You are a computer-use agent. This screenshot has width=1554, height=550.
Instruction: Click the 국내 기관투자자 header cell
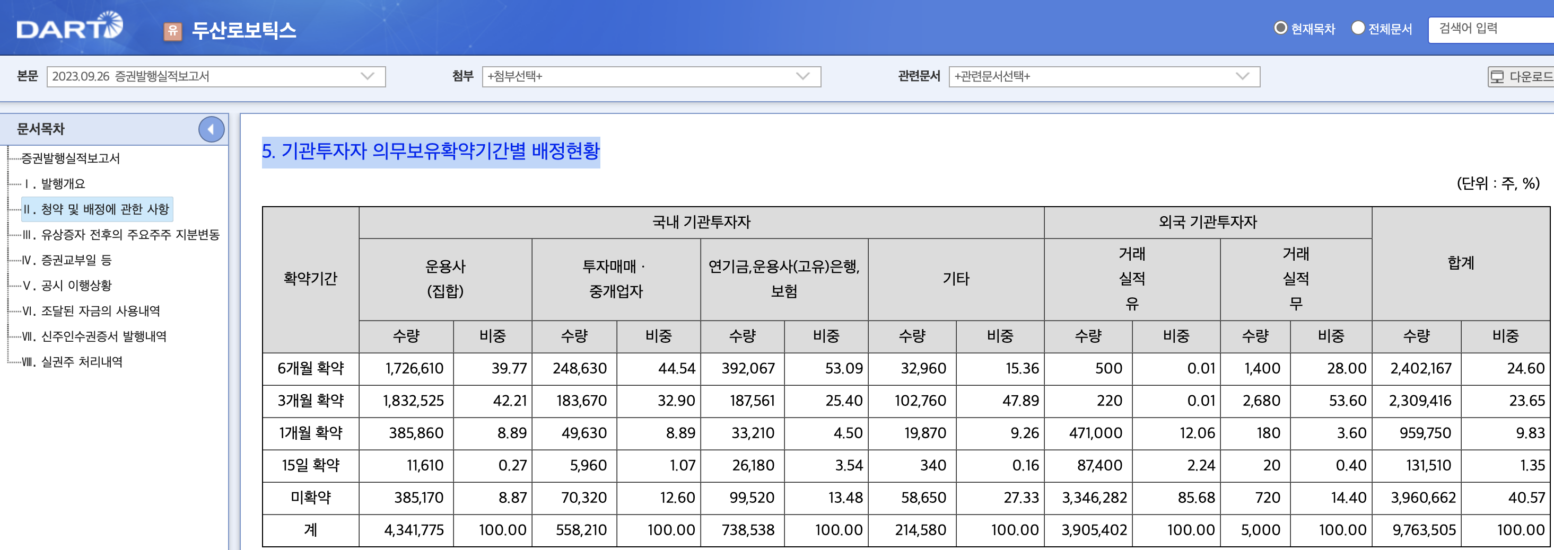702,223
